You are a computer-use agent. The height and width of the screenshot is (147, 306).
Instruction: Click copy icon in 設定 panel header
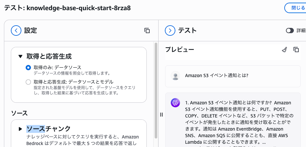tap(147, 31)
